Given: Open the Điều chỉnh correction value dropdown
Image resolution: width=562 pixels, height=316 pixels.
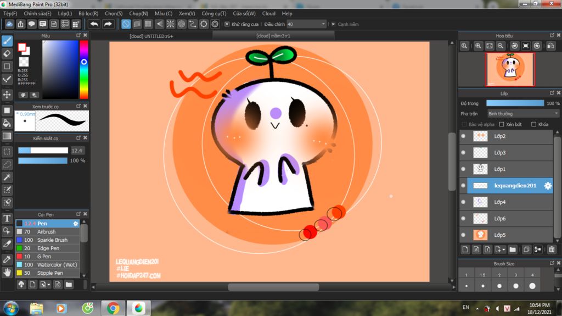Looking at the screenshot, I should coord(306,24).
